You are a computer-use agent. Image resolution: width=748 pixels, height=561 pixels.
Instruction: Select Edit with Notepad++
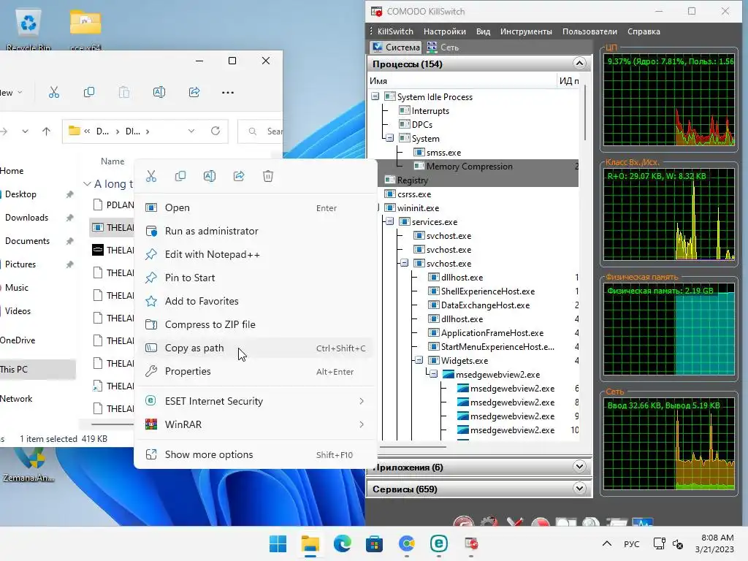(x=256, y=254)
